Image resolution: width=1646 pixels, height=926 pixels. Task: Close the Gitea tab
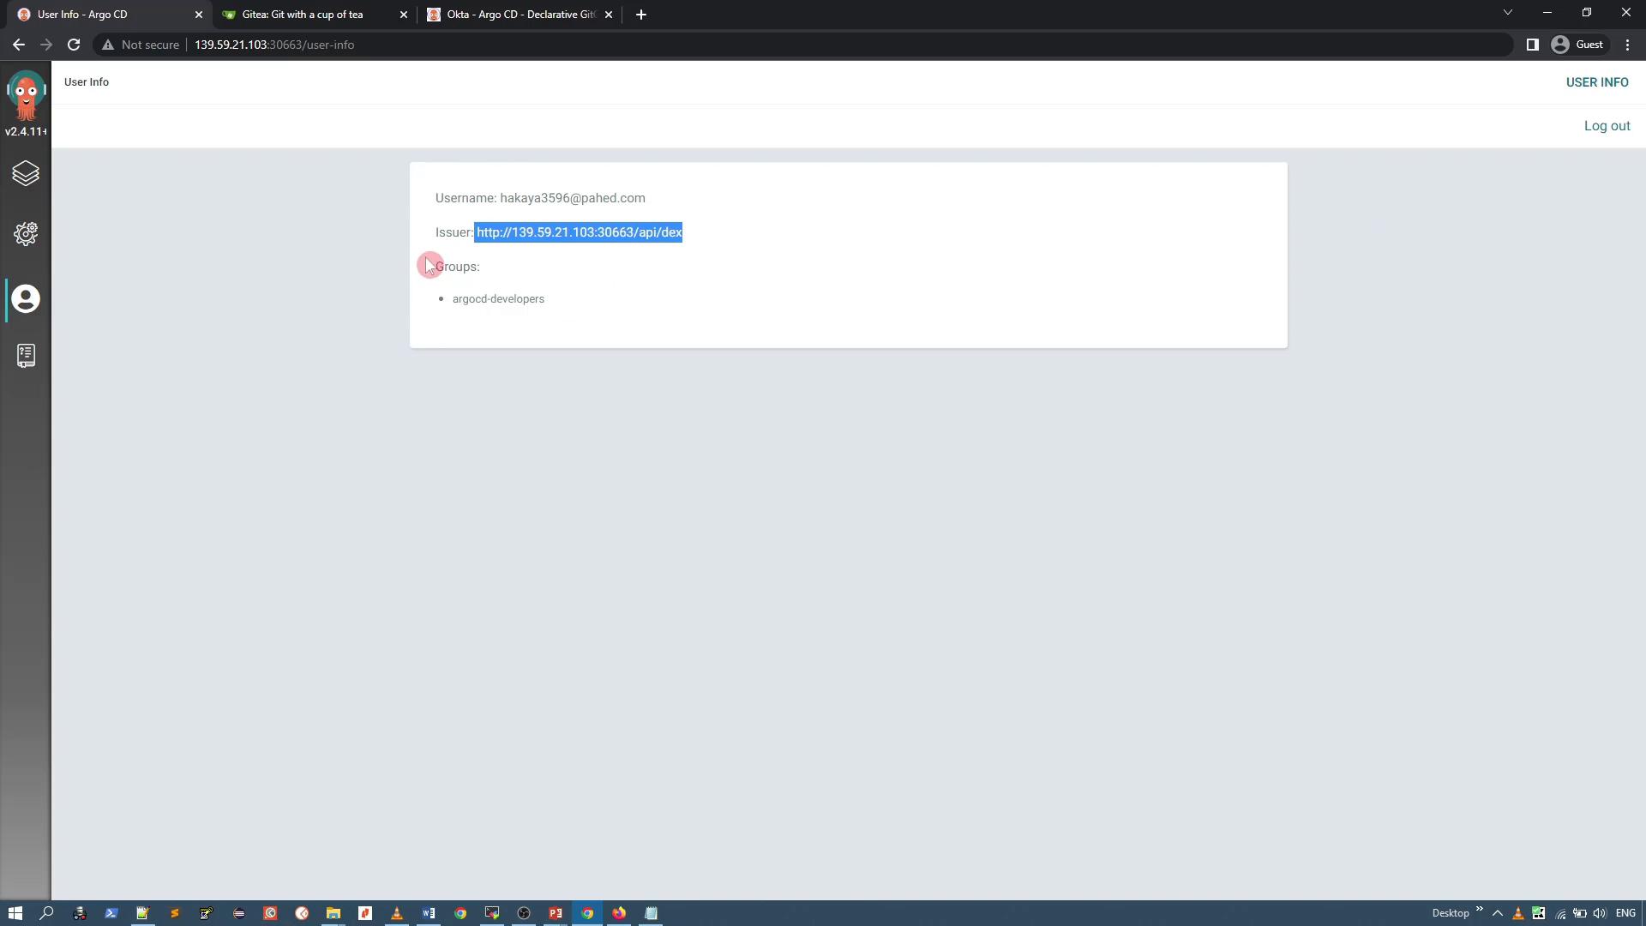pos(404,15)
